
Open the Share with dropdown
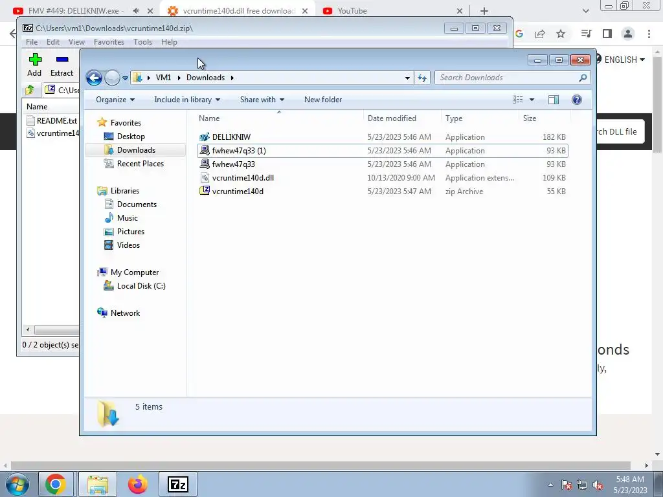(262, 100)
